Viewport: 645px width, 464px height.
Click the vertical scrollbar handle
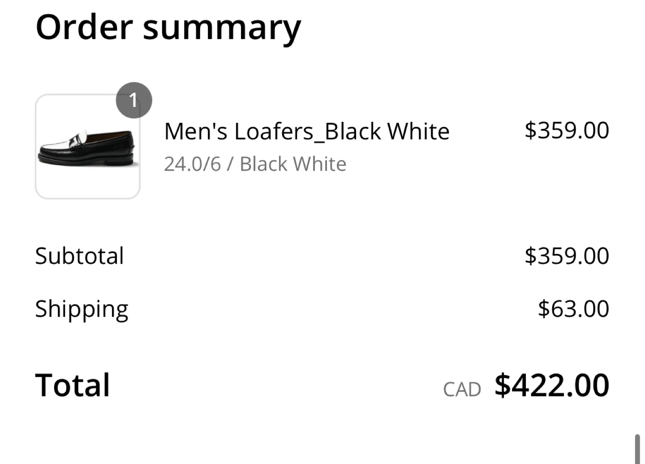tap(637, 449)
